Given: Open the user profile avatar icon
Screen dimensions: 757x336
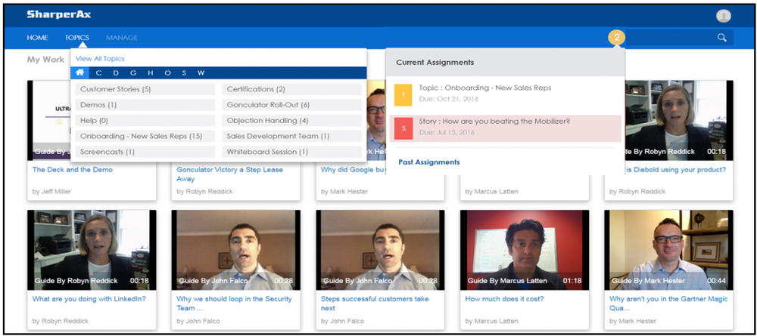Looking at the screenshot, I should pos(723,16).
